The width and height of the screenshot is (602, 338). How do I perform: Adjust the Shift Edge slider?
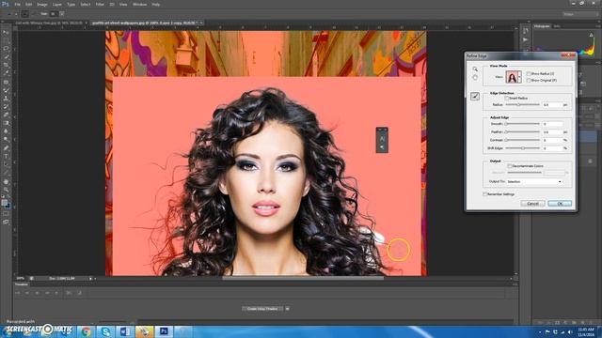click(x=523, y=148)
